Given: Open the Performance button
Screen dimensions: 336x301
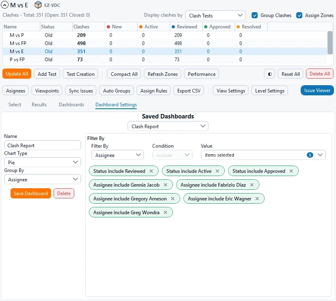Looking at the screenshot, I should [202, 74].
